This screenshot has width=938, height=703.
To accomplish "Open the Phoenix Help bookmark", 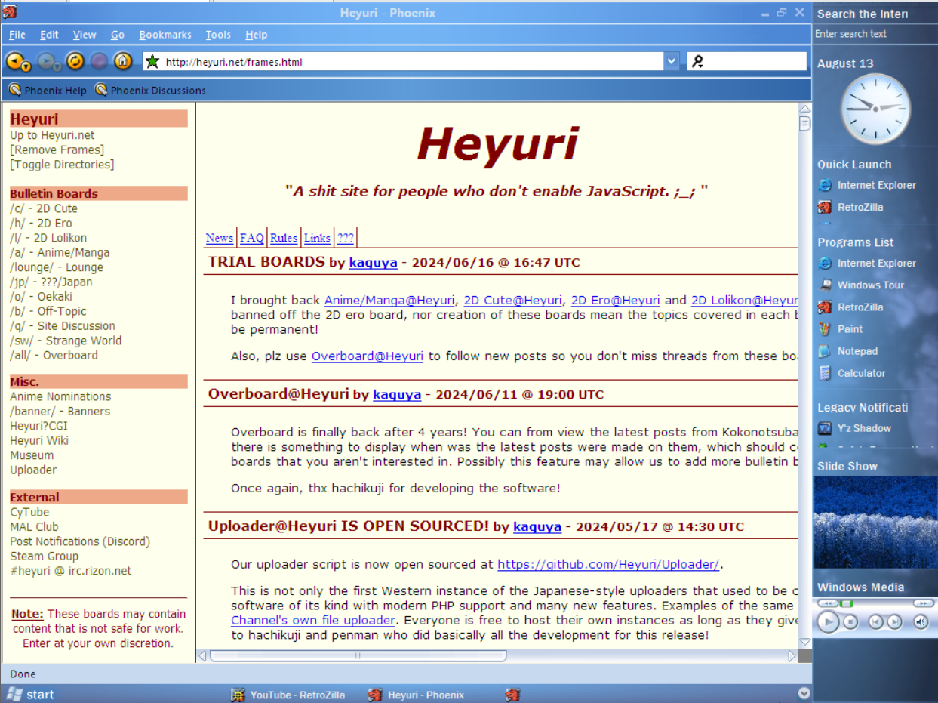I will 48,91.
